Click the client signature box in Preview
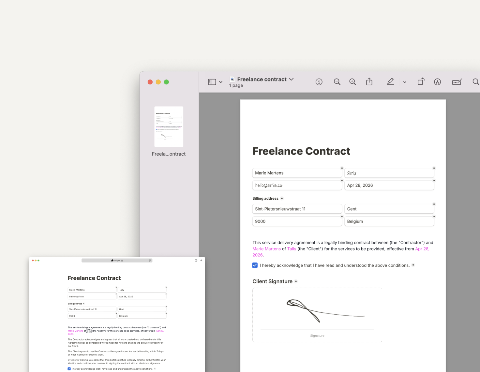Screen dimensions: 480x372 pyautogui.click(x=317, y=315)
